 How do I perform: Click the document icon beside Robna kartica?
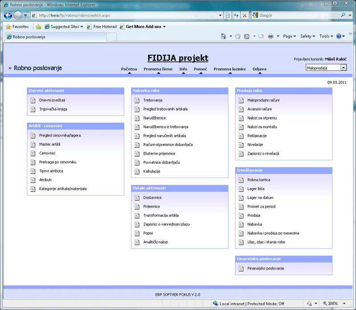(241, 180)
